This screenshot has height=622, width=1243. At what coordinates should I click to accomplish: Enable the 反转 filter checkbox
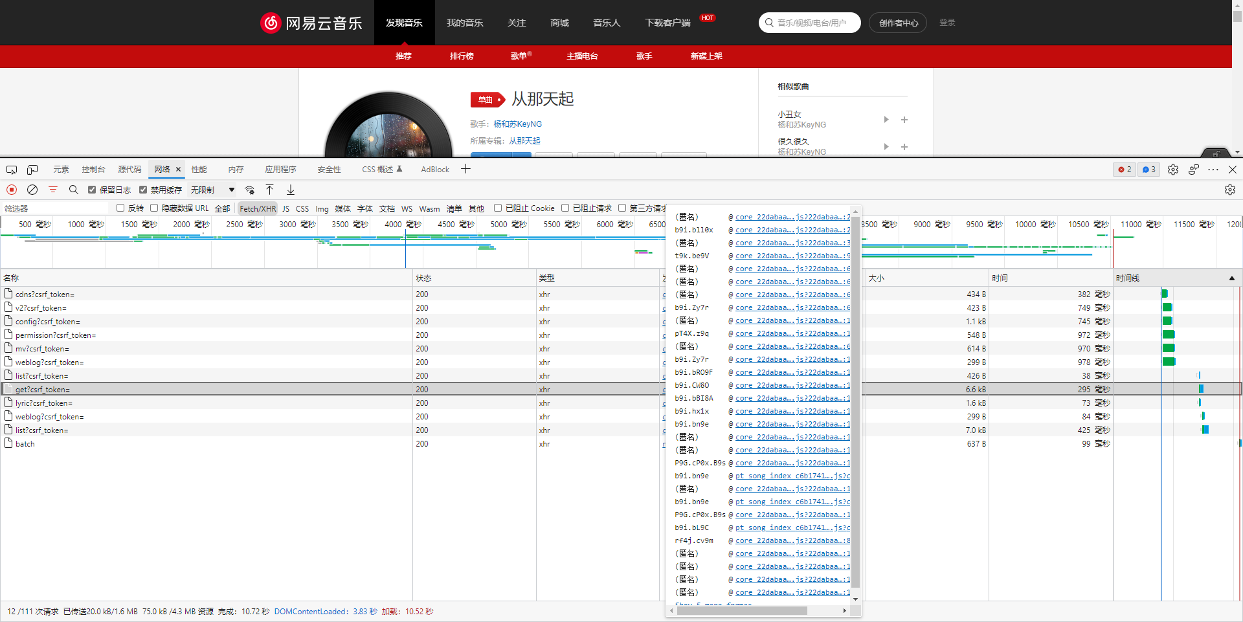tap(120, 208)
